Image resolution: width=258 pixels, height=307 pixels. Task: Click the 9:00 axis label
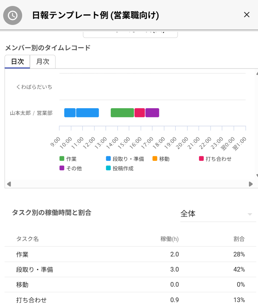(55, 142)
